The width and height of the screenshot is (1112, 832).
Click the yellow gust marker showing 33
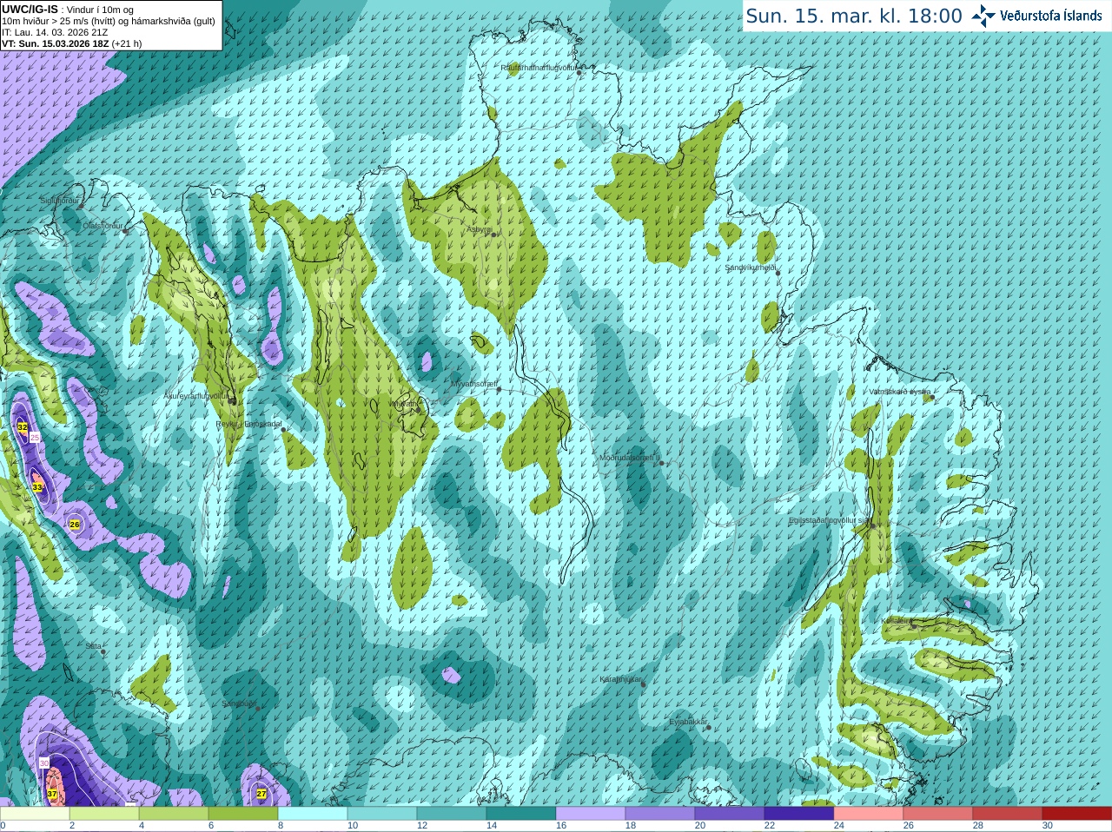[37, 487]
